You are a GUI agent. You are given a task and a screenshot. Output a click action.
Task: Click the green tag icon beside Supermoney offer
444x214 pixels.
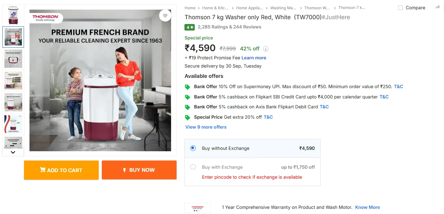(188, 87)
